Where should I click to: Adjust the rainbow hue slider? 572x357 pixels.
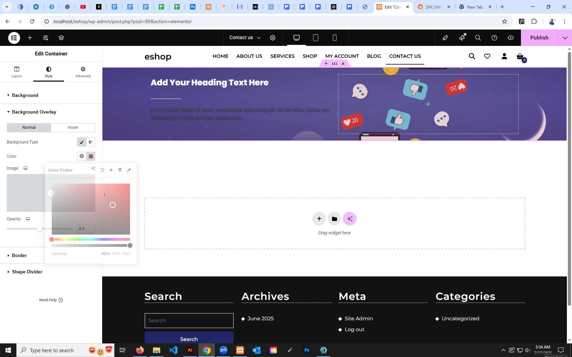click(x=91, y=239)
